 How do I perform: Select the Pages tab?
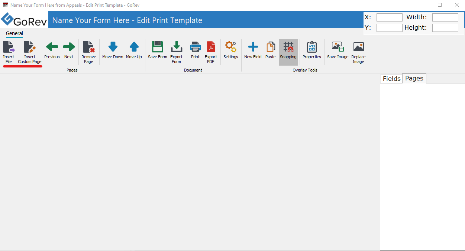[x=414, y=79]
